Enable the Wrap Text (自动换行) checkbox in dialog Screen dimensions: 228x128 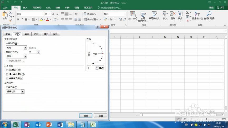(x=7, y=70)
